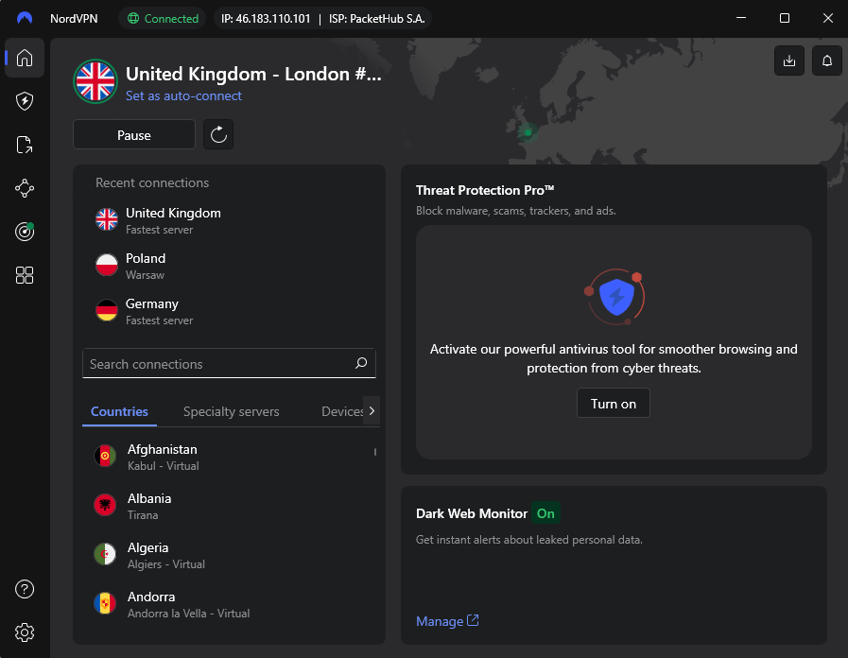Pause the VPN connection
The height and width of the screenshot is (658, 848).
point(134,134)
